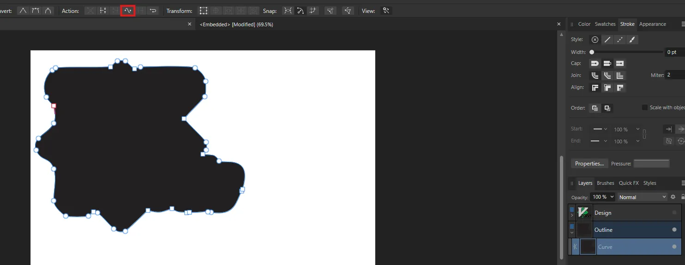
Task: Toggle visibility of the Design layer
Action: pos(674,213)
